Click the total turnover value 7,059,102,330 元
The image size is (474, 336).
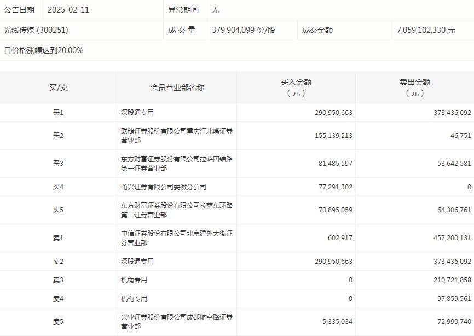click(x=426, y=30)
